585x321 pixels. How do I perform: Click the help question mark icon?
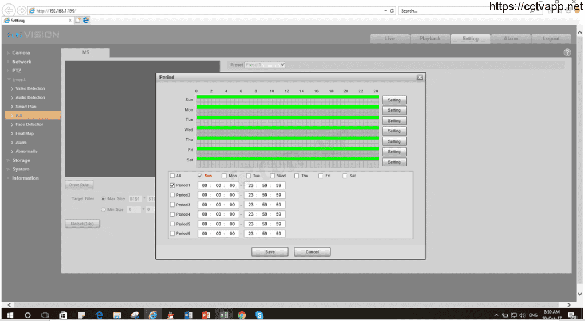567,52
